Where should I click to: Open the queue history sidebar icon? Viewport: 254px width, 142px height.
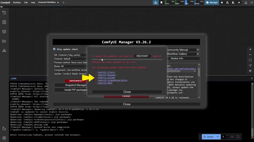[x=4, y=13]
